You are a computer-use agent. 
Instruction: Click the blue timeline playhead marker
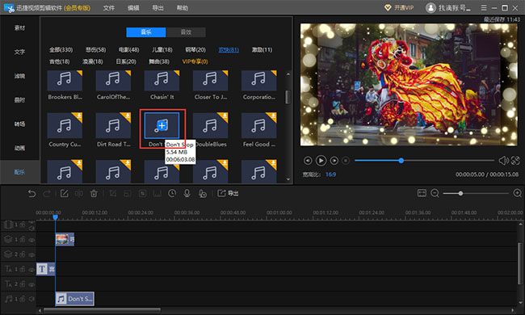(55, 217)
